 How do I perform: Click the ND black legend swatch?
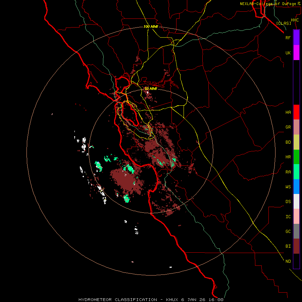point(296,261)
